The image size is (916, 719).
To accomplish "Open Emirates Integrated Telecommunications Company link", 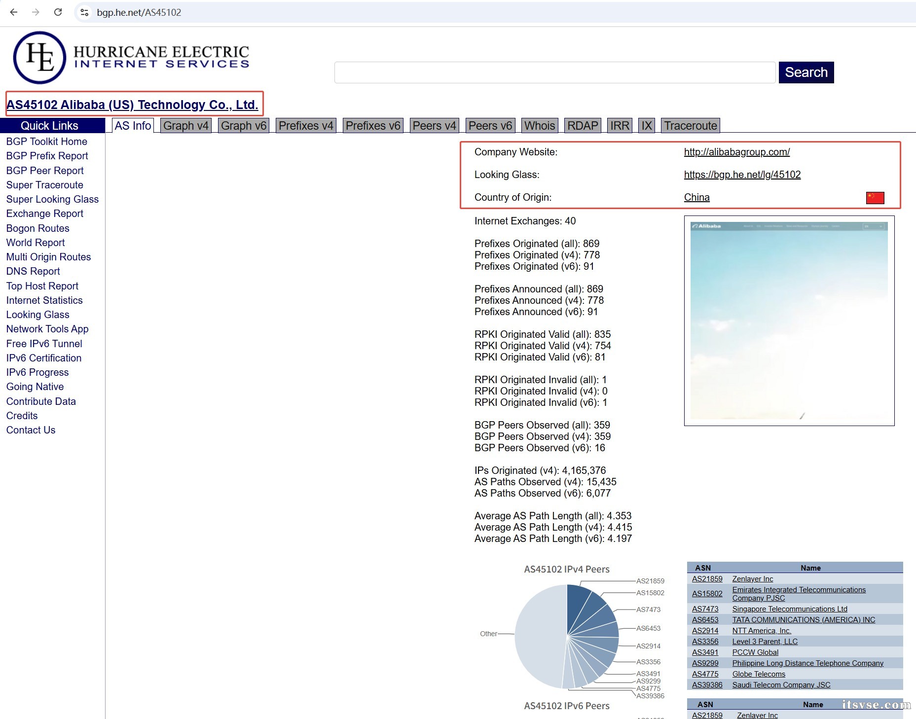I will pyautogui.click(x=799, y=594).
